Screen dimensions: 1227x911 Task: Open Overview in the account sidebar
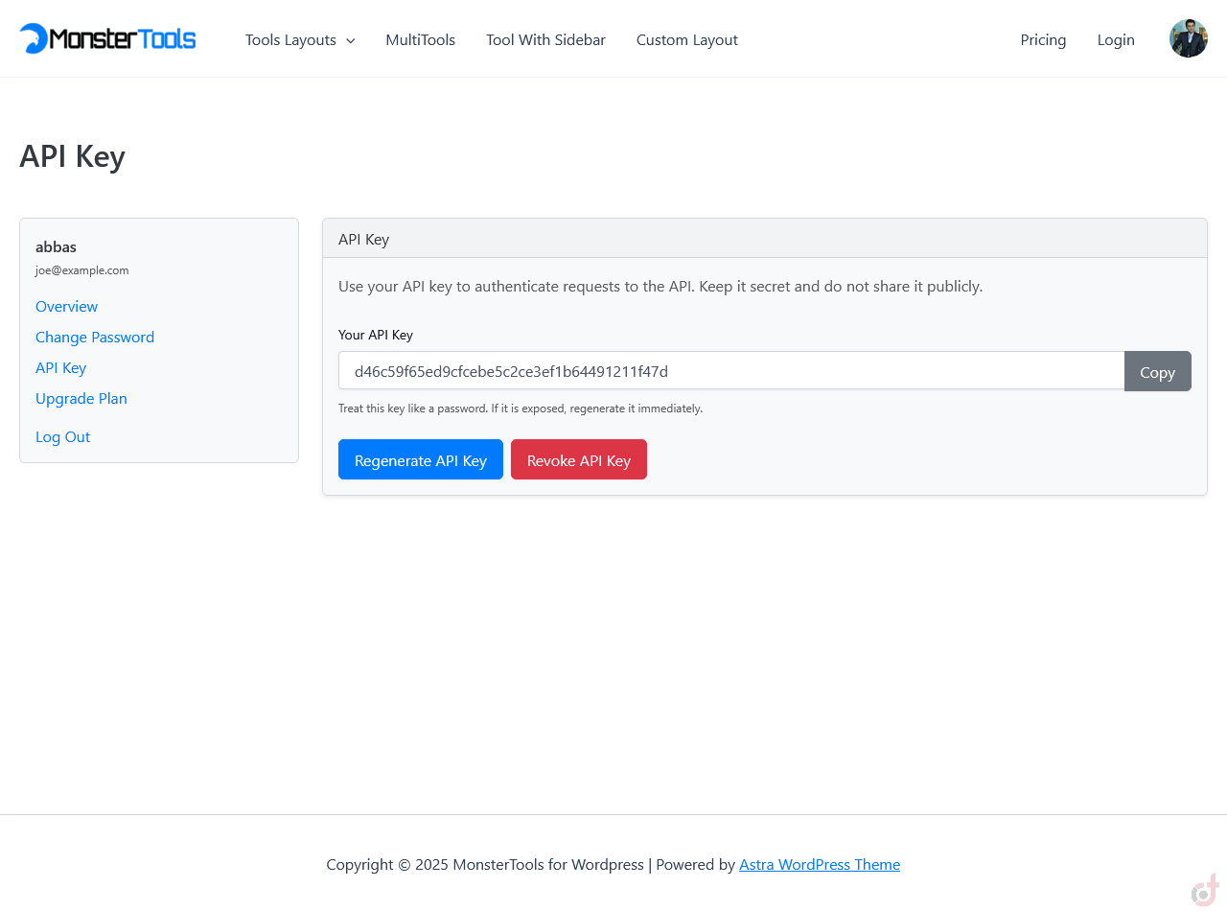66,307
